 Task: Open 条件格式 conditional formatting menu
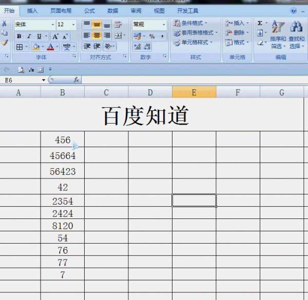(190, 23)
